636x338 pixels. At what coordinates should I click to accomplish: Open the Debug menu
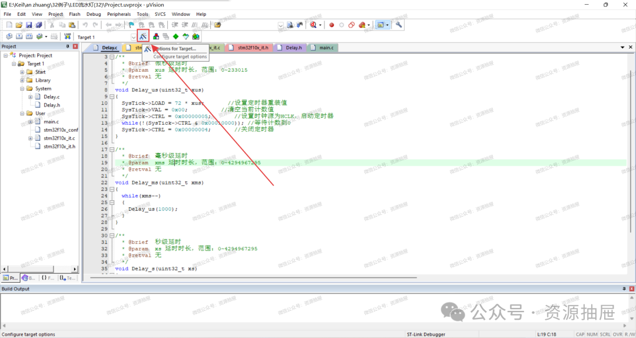(94, 14)
